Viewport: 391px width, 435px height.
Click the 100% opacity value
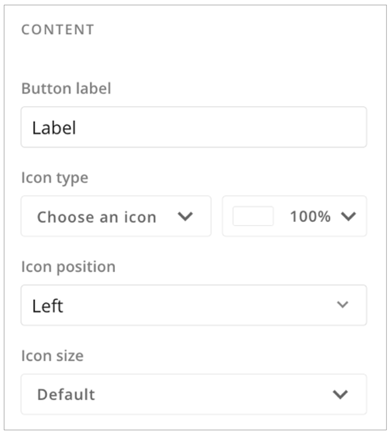310,217
